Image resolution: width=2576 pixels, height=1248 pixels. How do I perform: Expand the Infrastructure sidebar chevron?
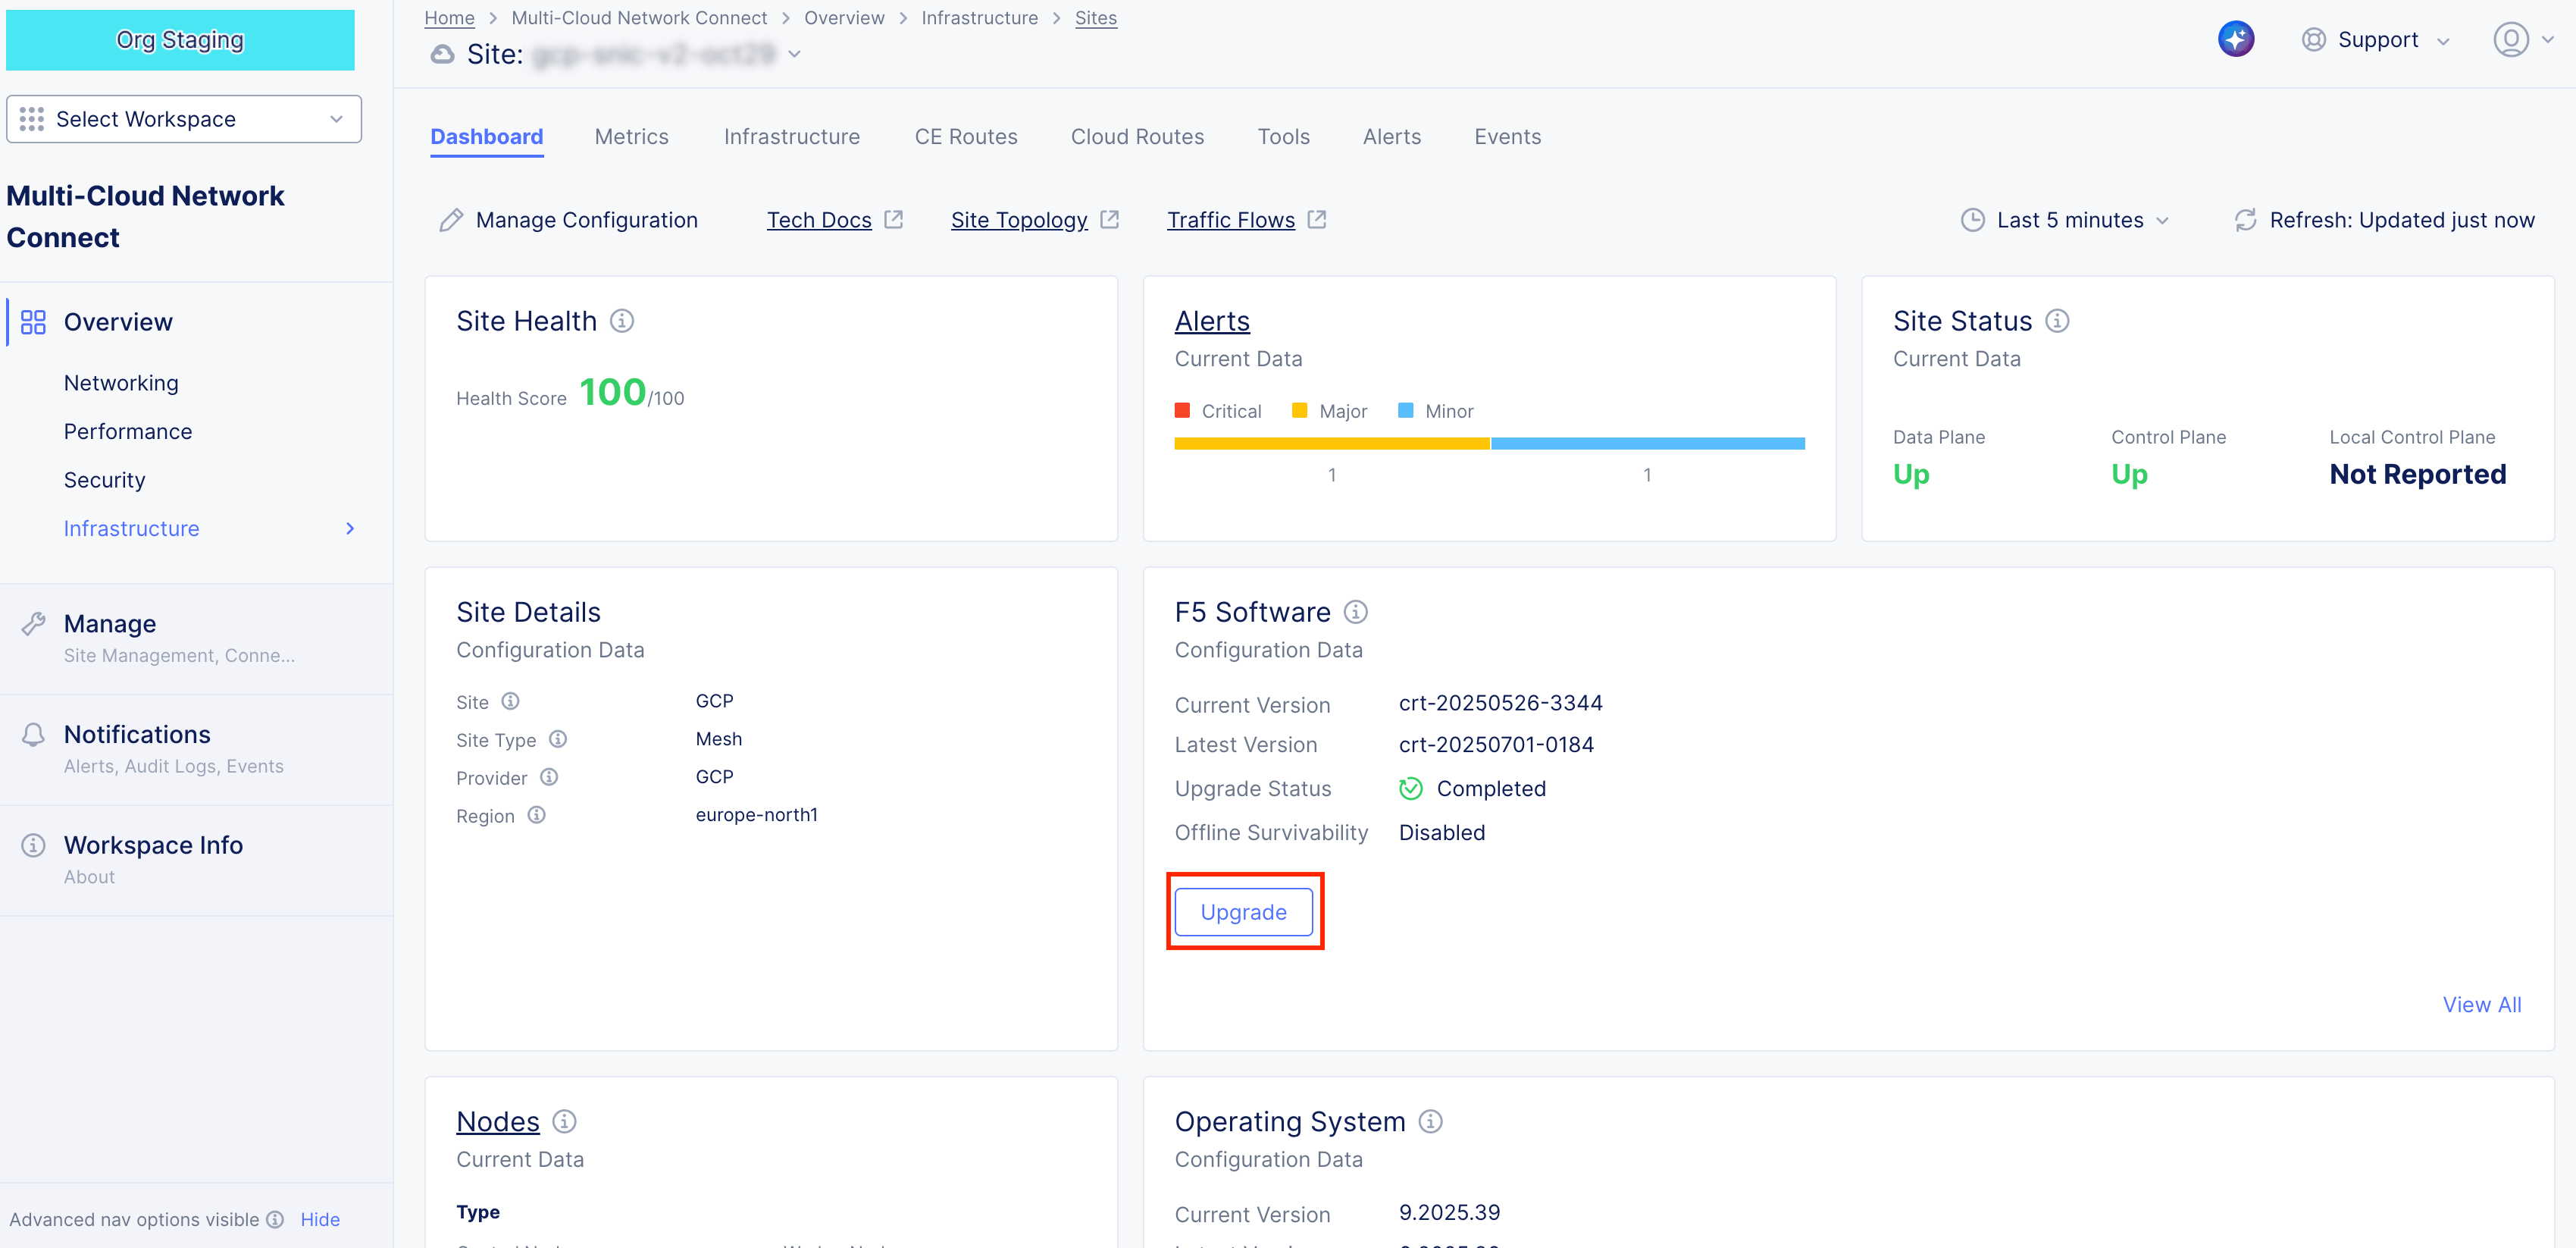pos(349,528)
